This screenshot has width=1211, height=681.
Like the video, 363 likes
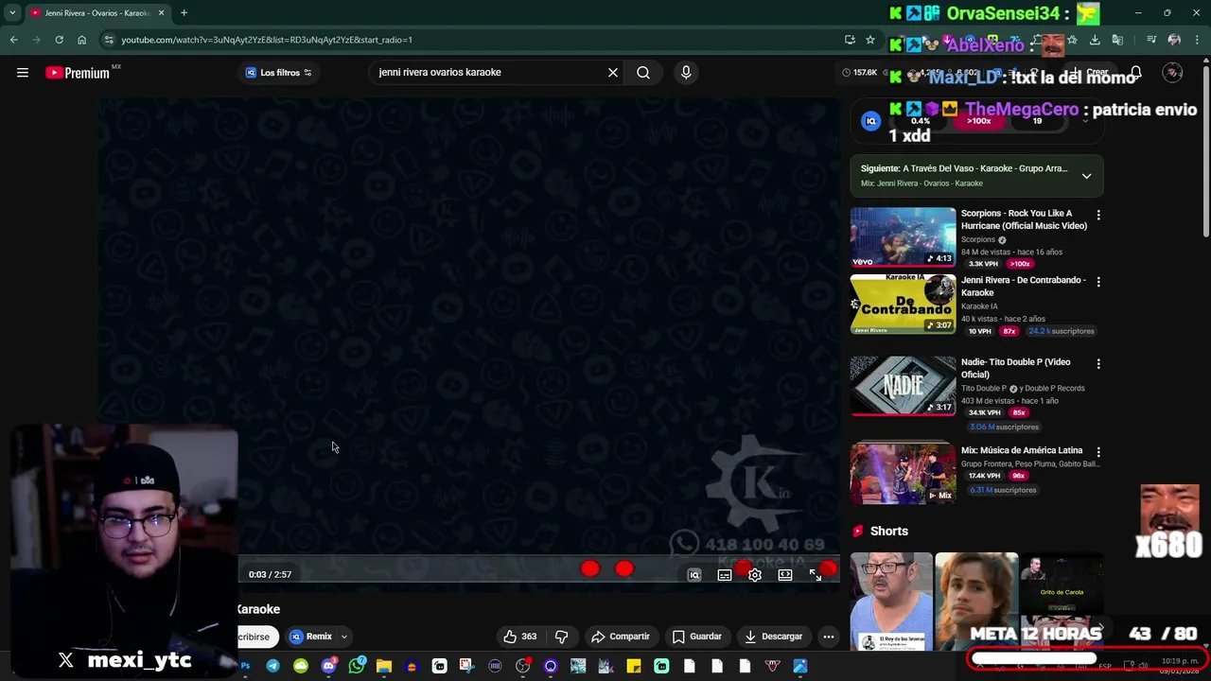tap(520, 637)
